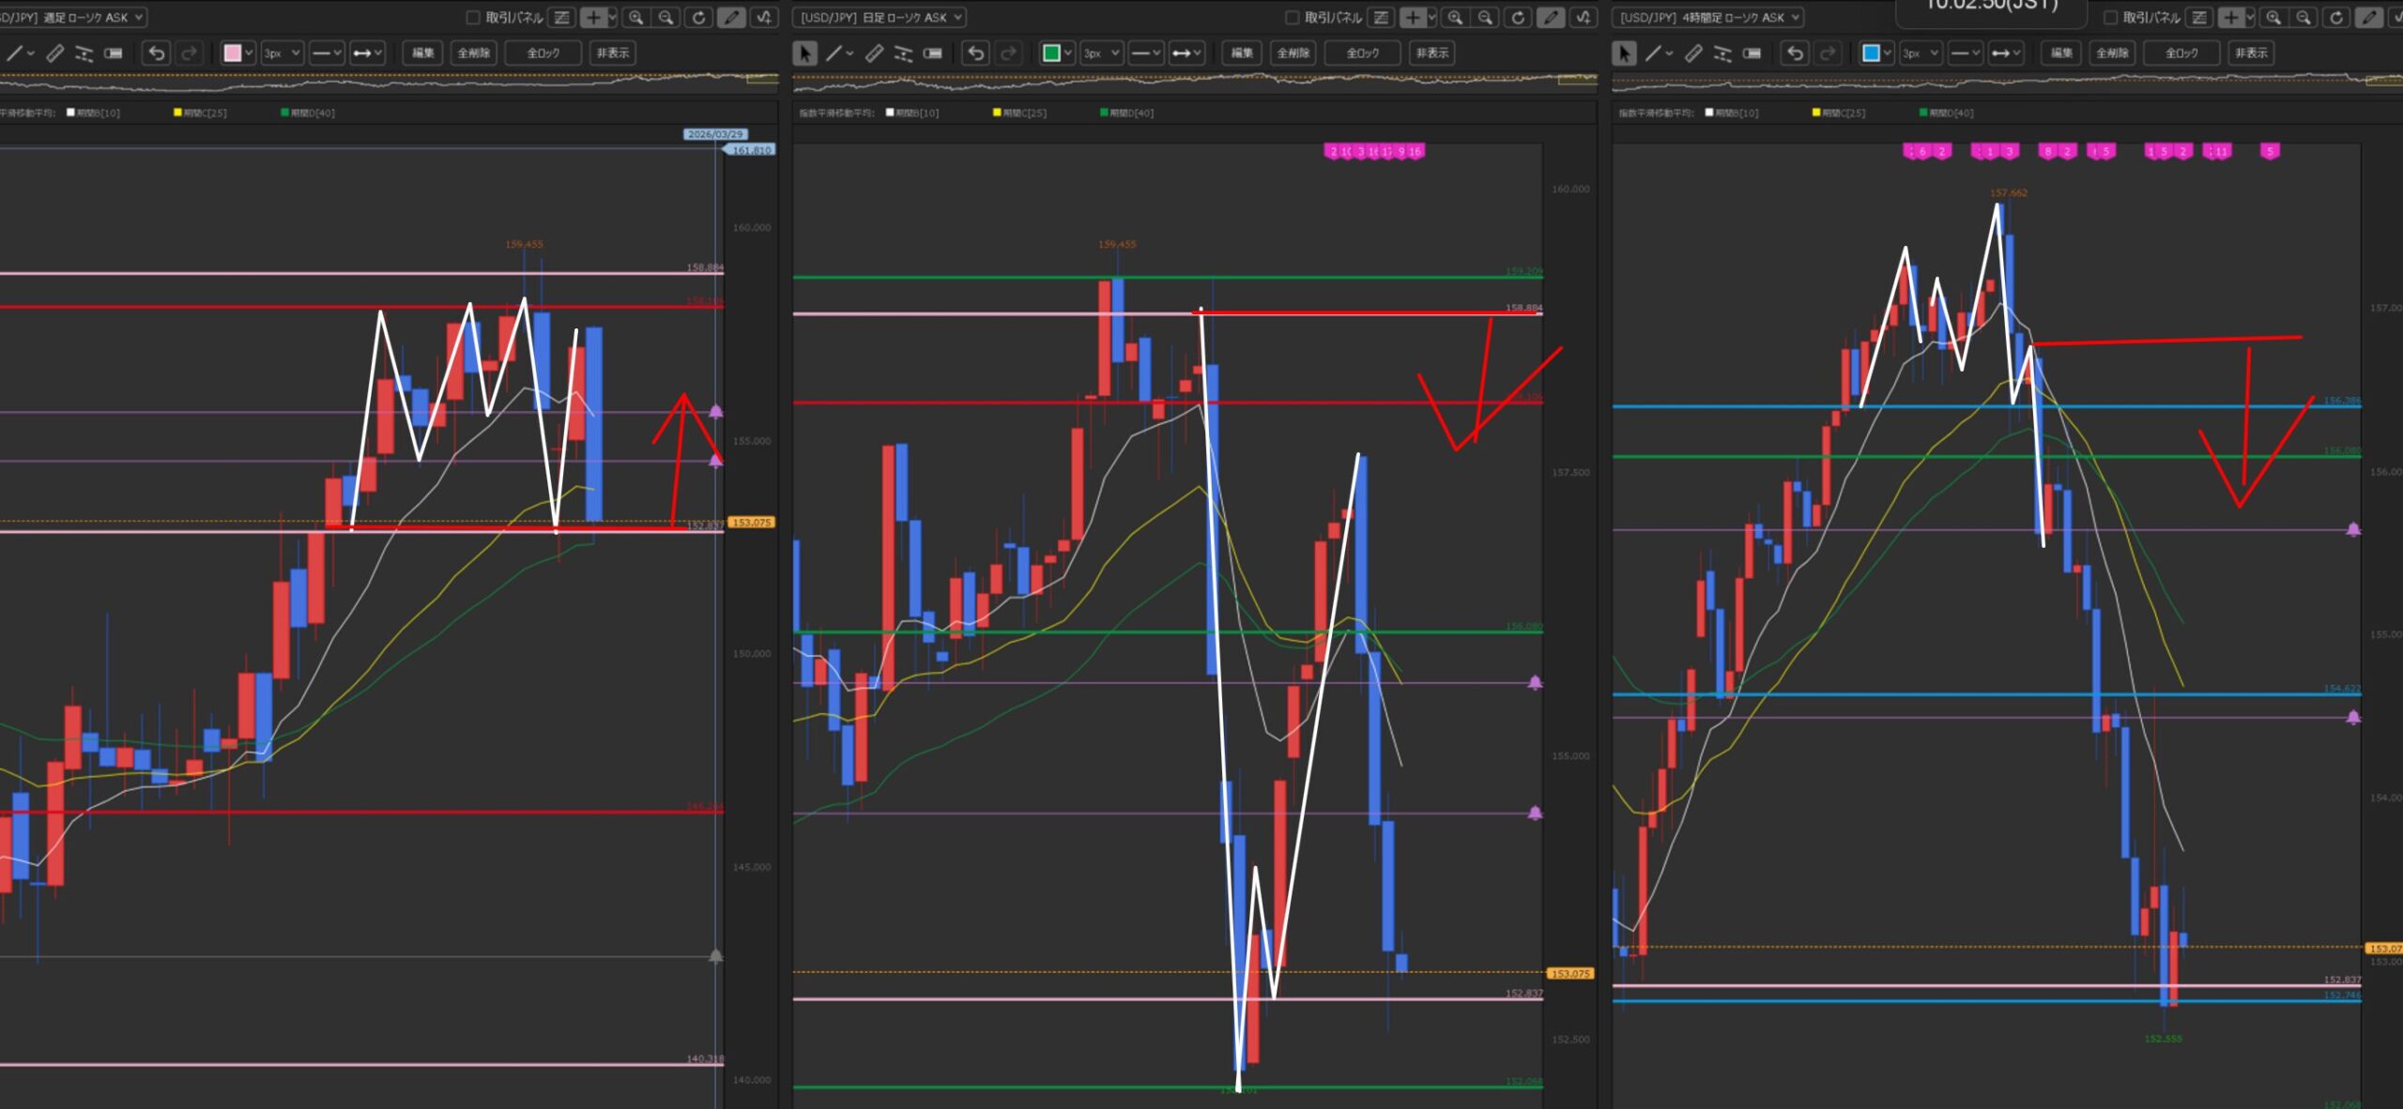Zoom out on the weekly chart
Image resolution: width=2403 pixels, height=1109 pixels.
point(666,17)
